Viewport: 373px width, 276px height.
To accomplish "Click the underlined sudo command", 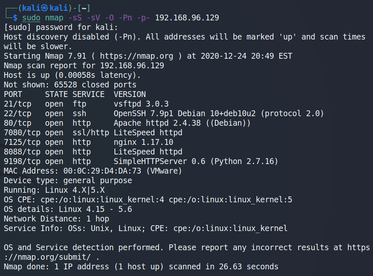I will pyautogui.click(x=31, y=17).
